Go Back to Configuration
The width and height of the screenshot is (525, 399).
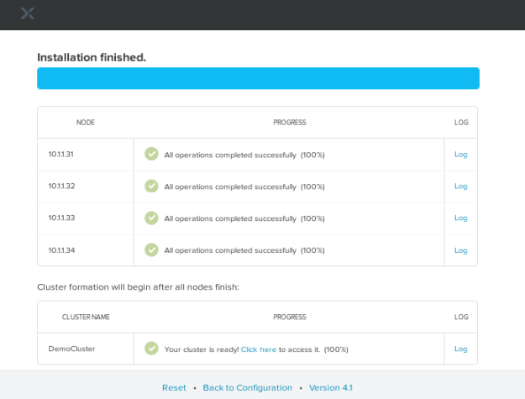click(x=247, y=388)
